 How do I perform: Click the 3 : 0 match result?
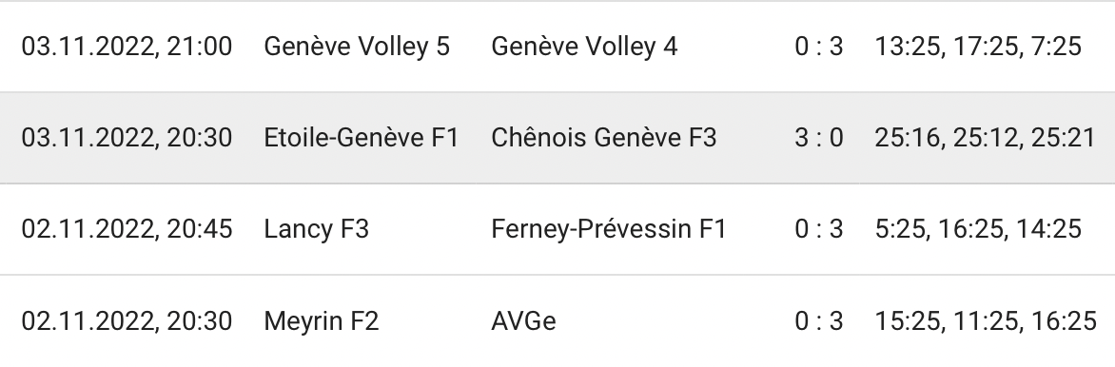pos(818,137)
